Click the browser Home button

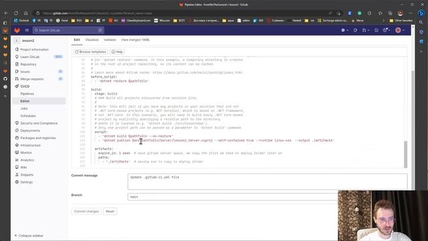tap(25, 13)
